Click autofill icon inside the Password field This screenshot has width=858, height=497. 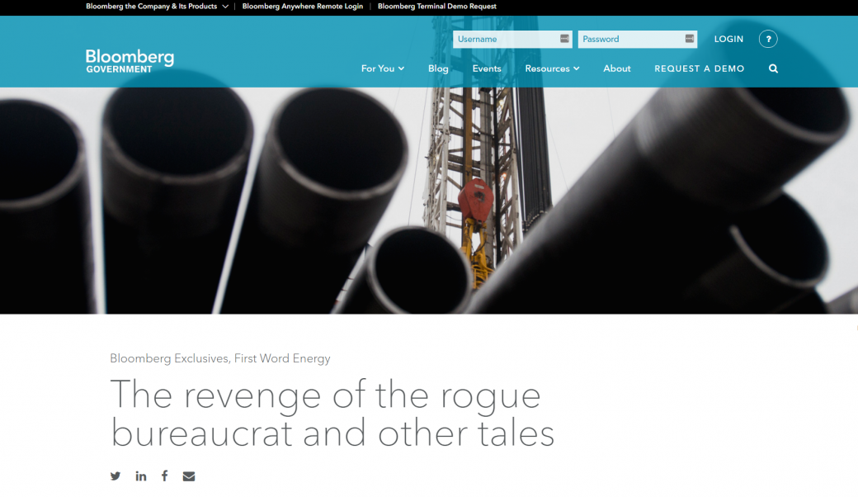pyautogui.click(x=689, y=39)
